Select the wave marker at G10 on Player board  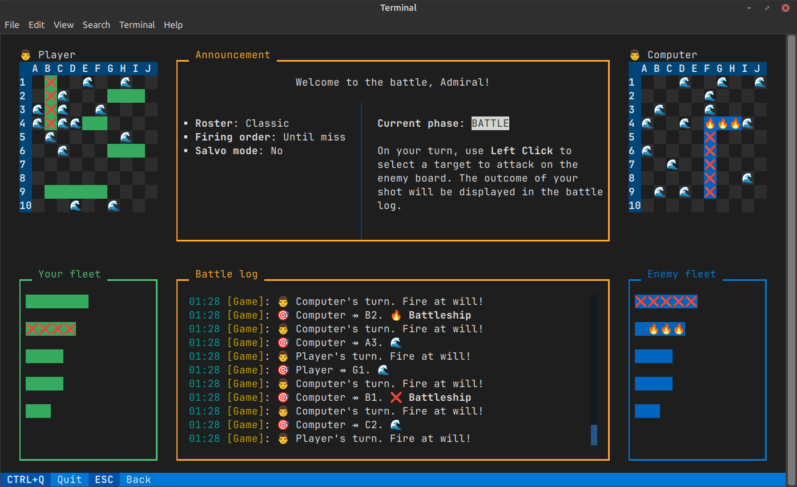click(x=113, y=206)
